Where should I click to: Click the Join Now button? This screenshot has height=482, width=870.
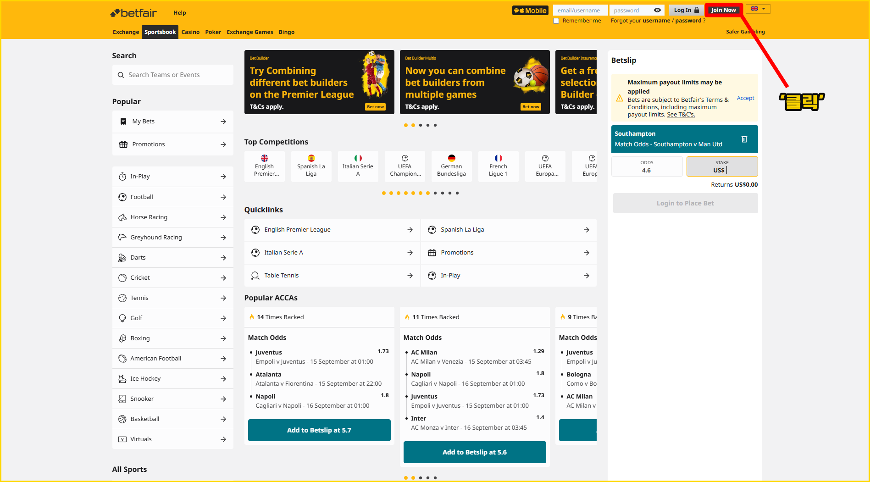(x=723, y=10)
